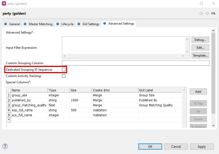Add a new special column

[x=198, y=91]
